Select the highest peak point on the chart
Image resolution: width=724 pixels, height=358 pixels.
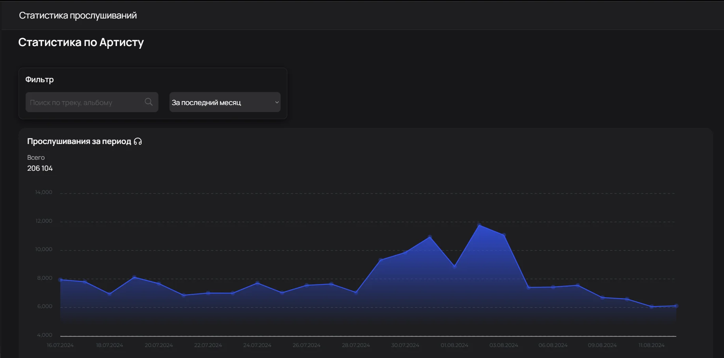(479, 225)
